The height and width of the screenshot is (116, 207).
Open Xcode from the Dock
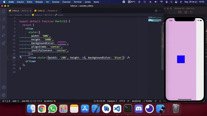(96, 109)
